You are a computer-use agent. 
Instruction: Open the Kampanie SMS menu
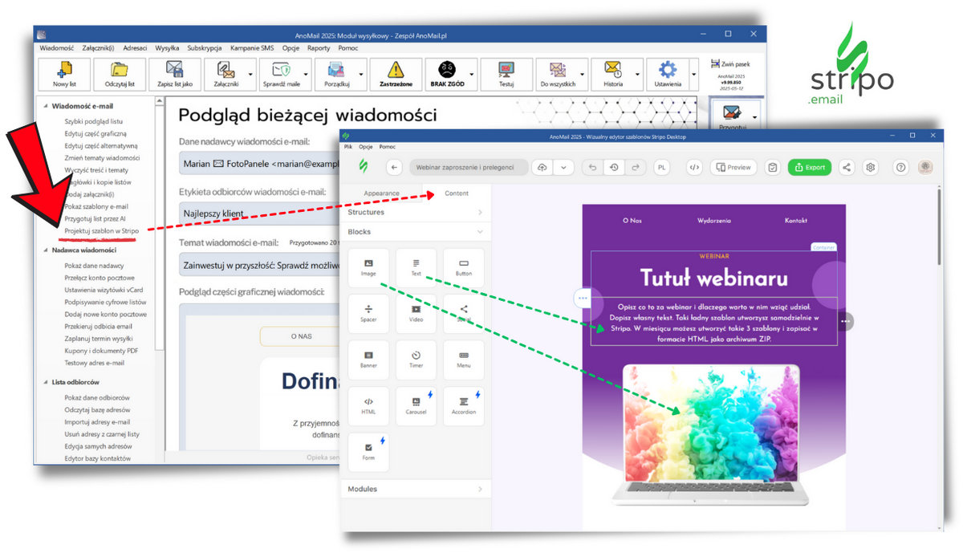252,47
